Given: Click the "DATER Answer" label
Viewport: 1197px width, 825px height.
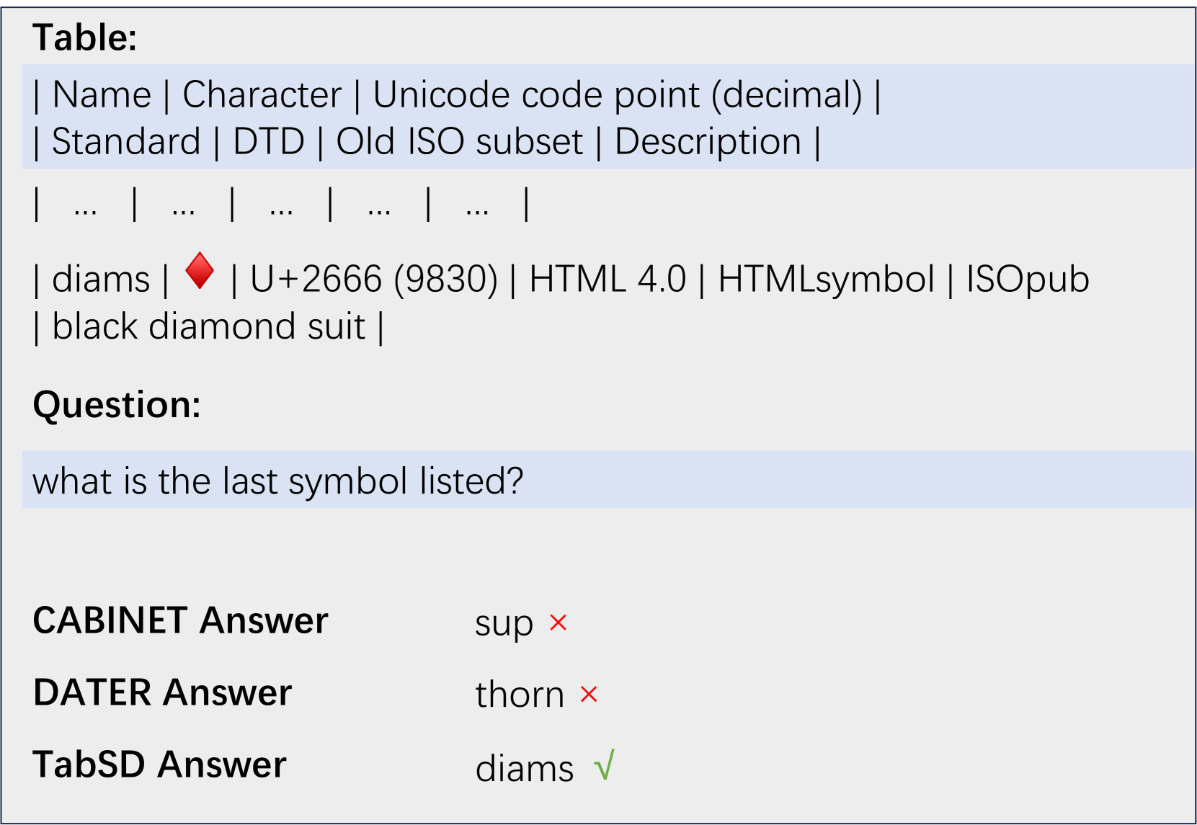Looking at the screenshot, I should click(x=162, y=692).
